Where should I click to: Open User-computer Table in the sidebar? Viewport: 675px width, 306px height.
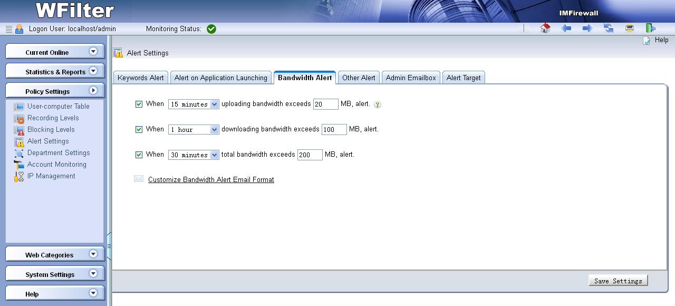click(58, 107)
